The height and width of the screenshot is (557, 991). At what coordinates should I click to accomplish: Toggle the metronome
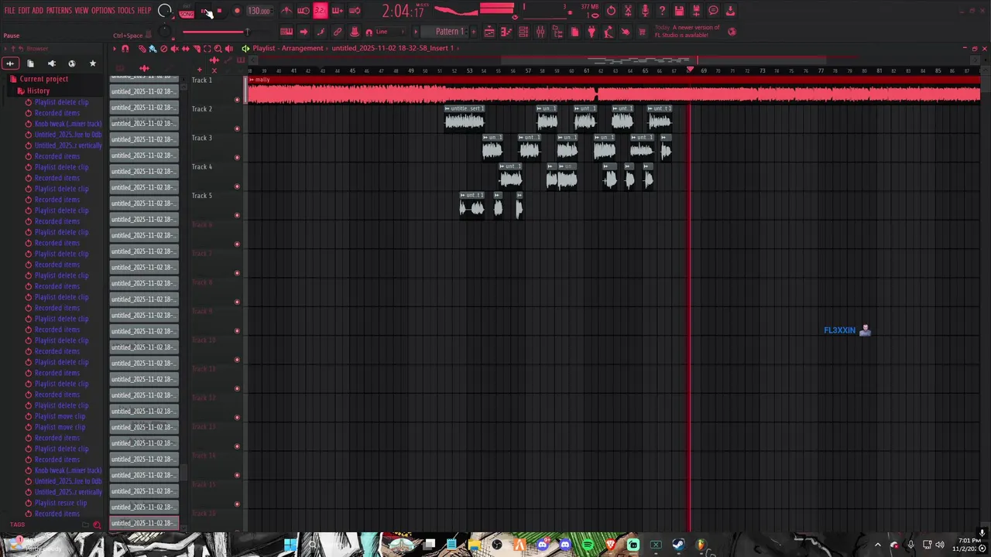point(286,11)
